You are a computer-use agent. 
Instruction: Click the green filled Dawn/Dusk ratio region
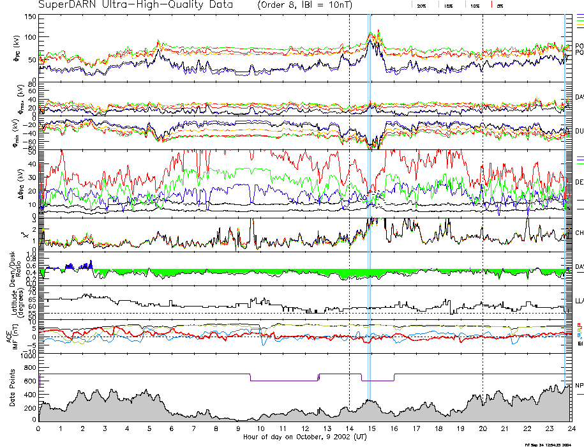point(191,273)
